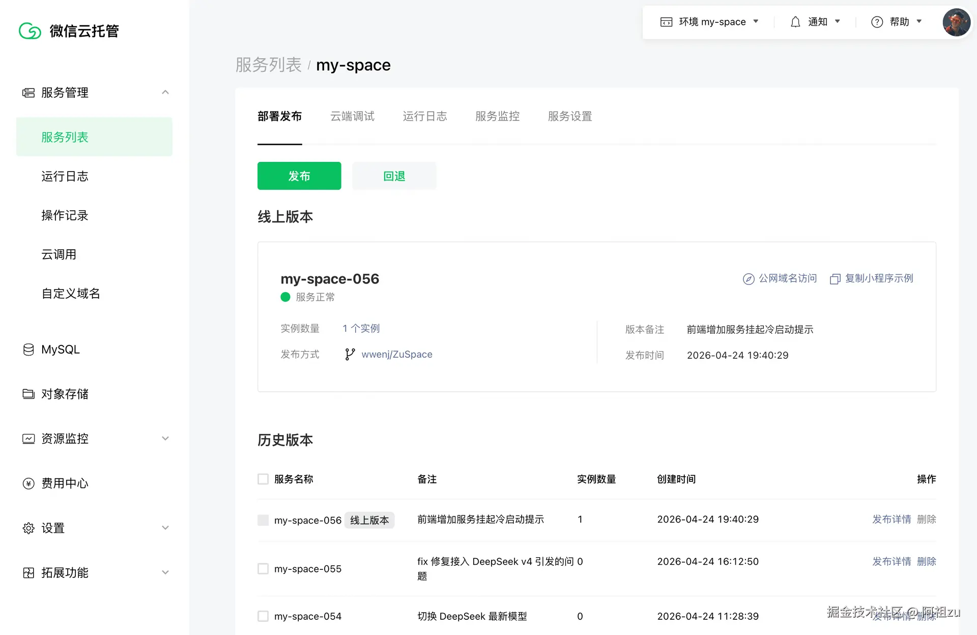This screenshot has height=635, width=977.
Task: Collapse the 服务管理 sidebar section
Action: click(165, 92)
